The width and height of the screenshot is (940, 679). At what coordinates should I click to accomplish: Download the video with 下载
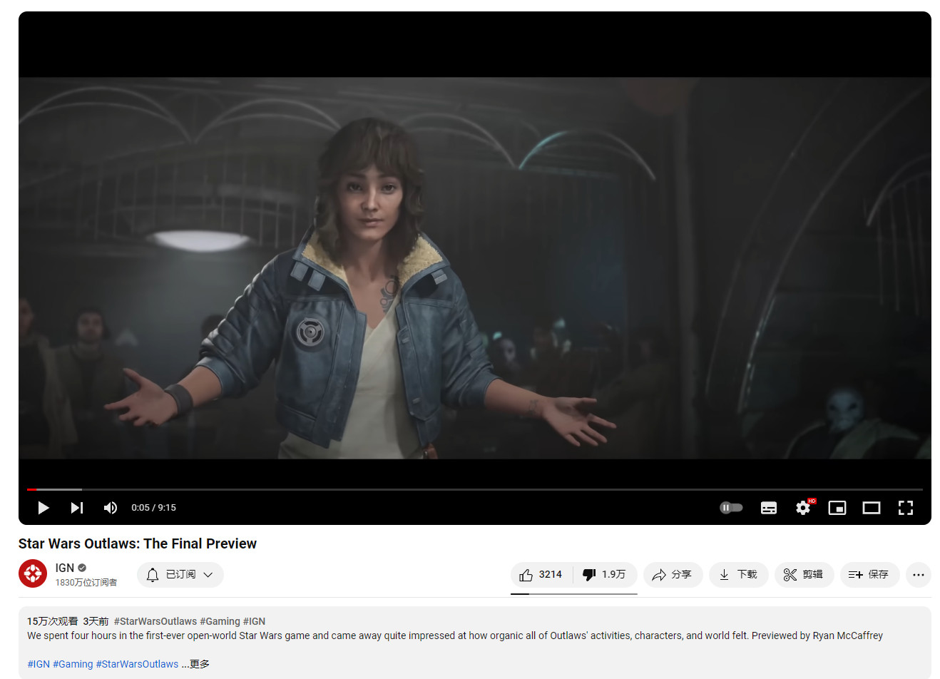click(739, 575)
